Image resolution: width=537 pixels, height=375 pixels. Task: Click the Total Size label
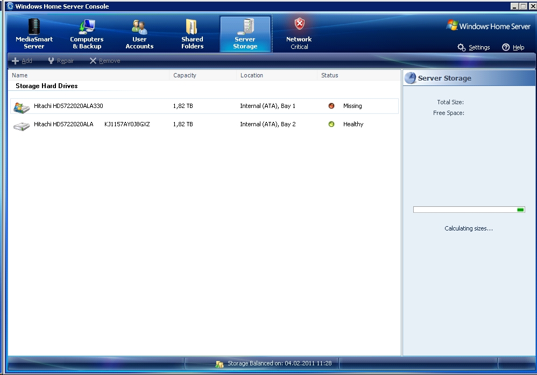pyautogui.click(x=450, y=102)
